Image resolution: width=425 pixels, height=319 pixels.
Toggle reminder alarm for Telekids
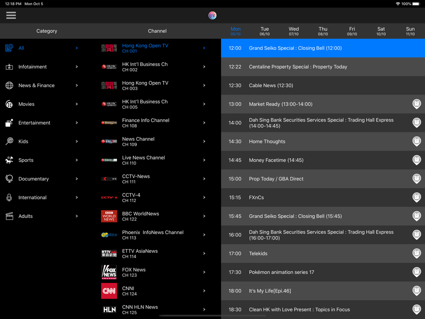click(x=416, y=253)
